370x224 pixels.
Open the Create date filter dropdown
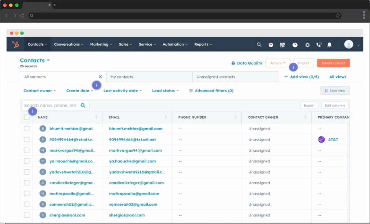(x=79, y=91)
